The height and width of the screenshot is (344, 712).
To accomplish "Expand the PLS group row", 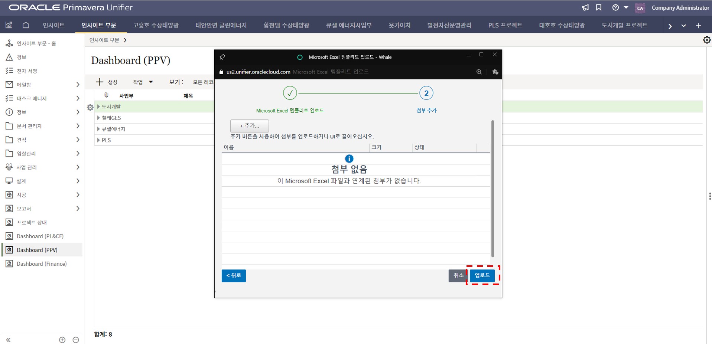I will (x=99, y=140).
